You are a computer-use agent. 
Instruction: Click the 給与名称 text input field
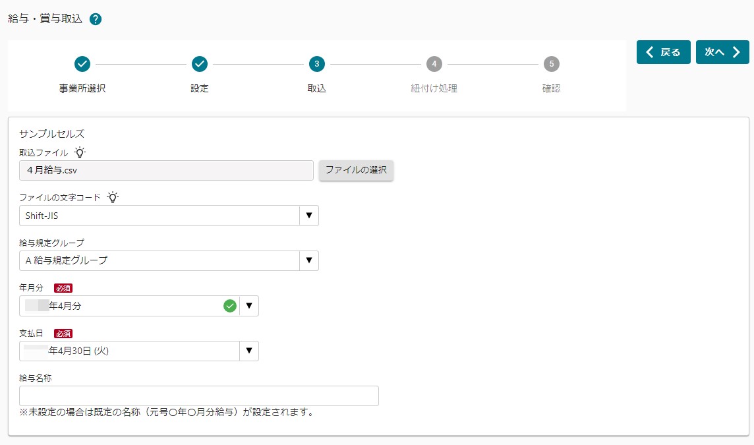tap(199, 396)
